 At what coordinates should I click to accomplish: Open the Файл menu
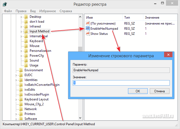(x=8, y=11)
